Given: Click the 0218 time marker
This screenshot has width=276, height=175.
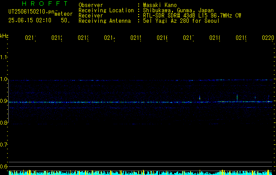Looking at the screenshot, I should (x=215, y=38).
